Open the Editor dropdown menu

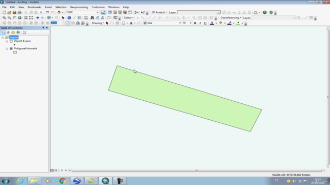128,17
